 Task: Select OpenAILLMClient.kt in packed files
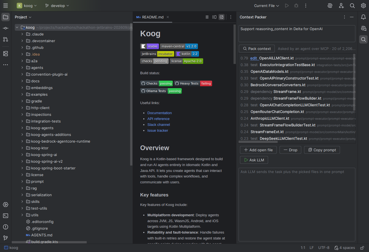point(276,58)
